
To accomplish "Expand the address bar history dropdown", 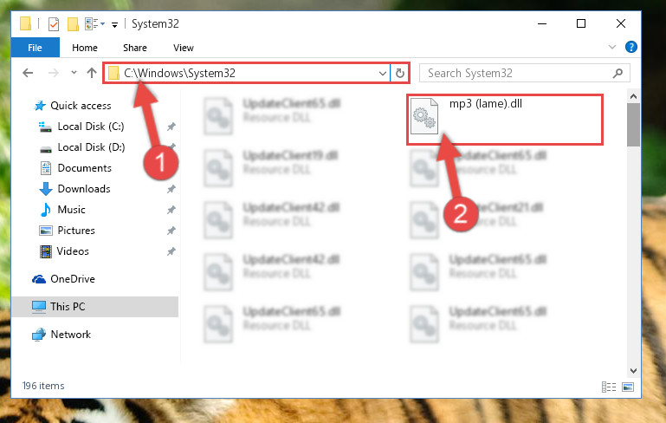I will pos(382,73).
